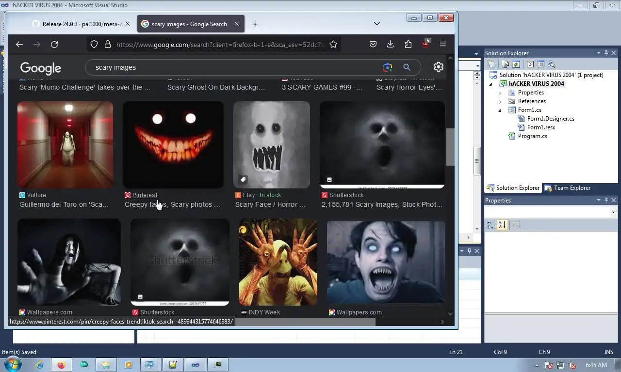Click the hand-eyes Pale Man thumbnail
The height and width of the screenshot is (372, 621).
pos(278,262)
